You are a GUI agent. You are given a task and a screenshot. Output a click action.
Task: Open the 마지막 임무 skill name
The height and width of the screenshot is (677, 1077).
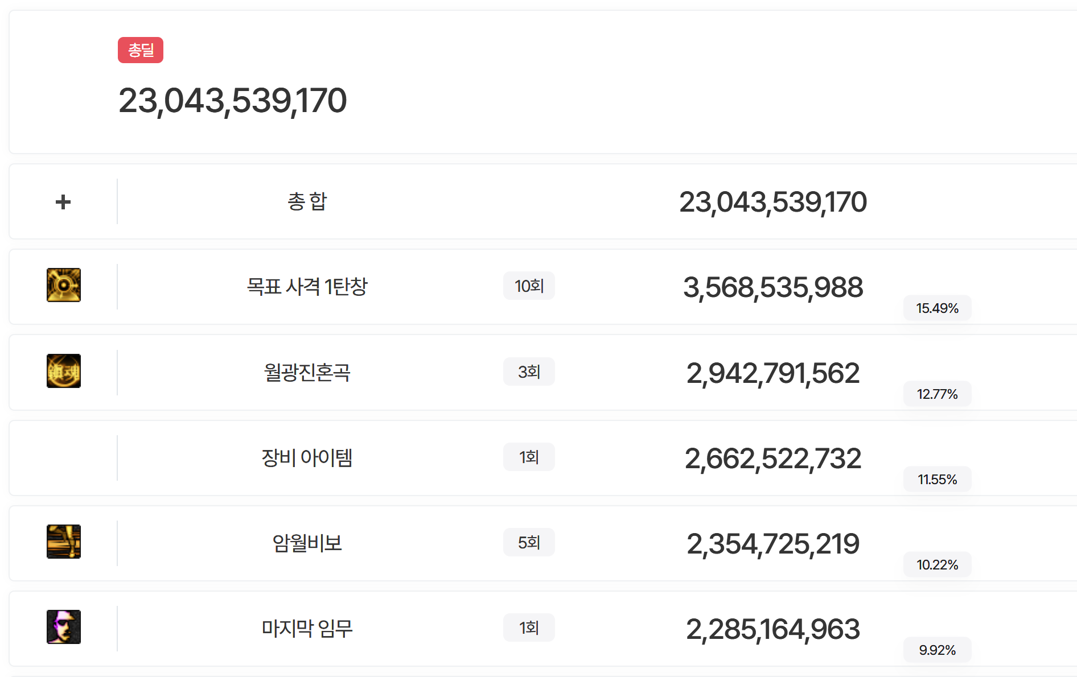[307, 628]
